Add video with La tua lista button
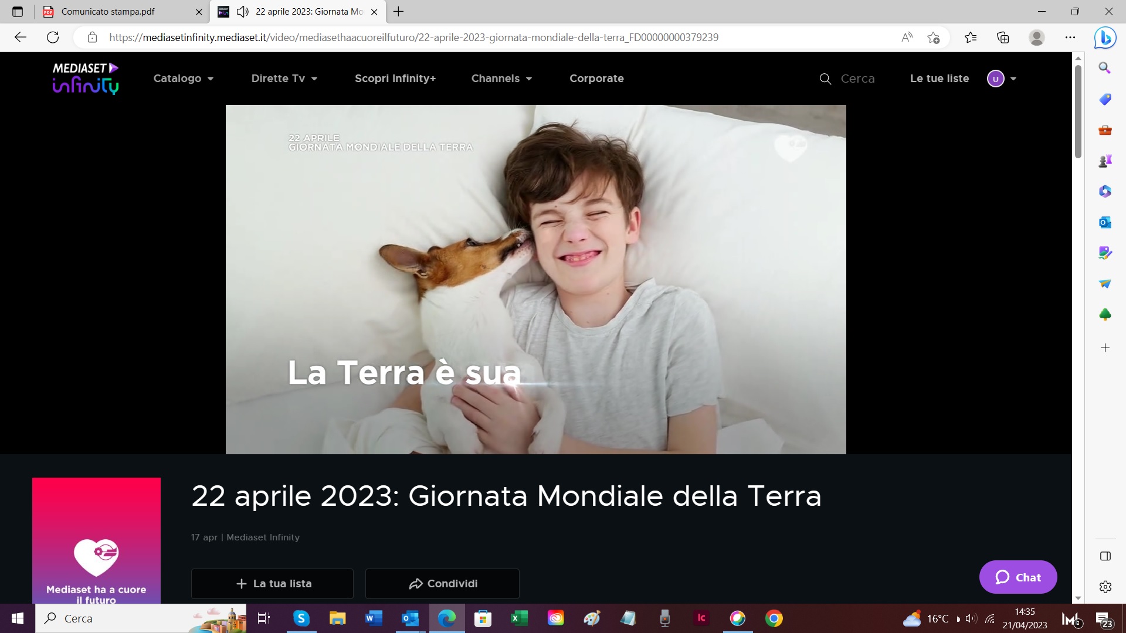The image size is (1126, 633). point(272,584)
